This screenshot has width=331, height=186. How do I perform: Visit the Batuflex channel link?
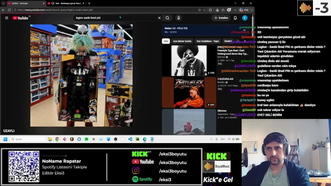pyautogui.click(x=221, y=82)
